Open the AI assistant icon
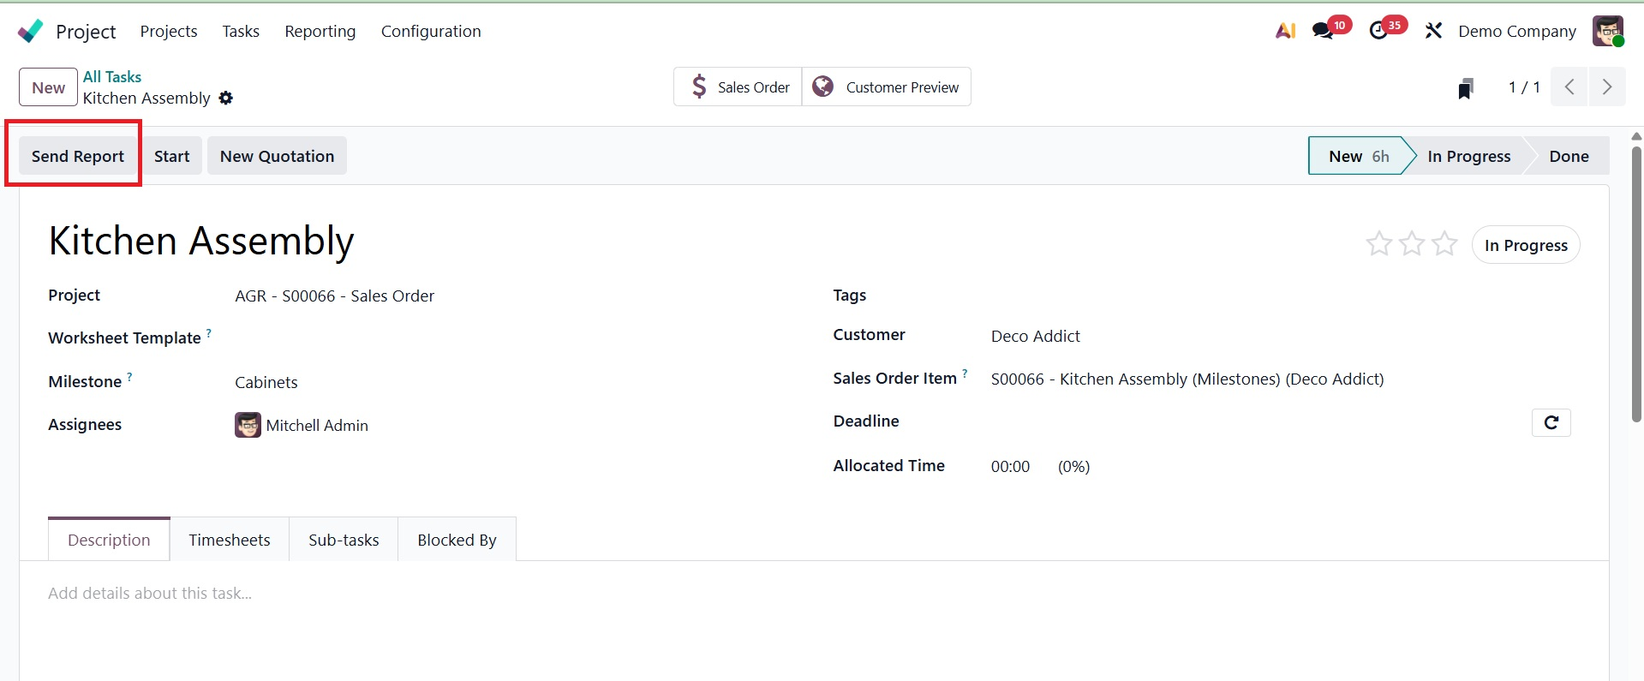 click(1285, 31)
